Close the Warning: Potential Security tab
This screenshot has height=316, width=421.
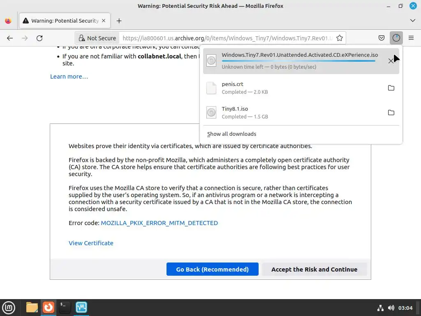click(104, 21)
